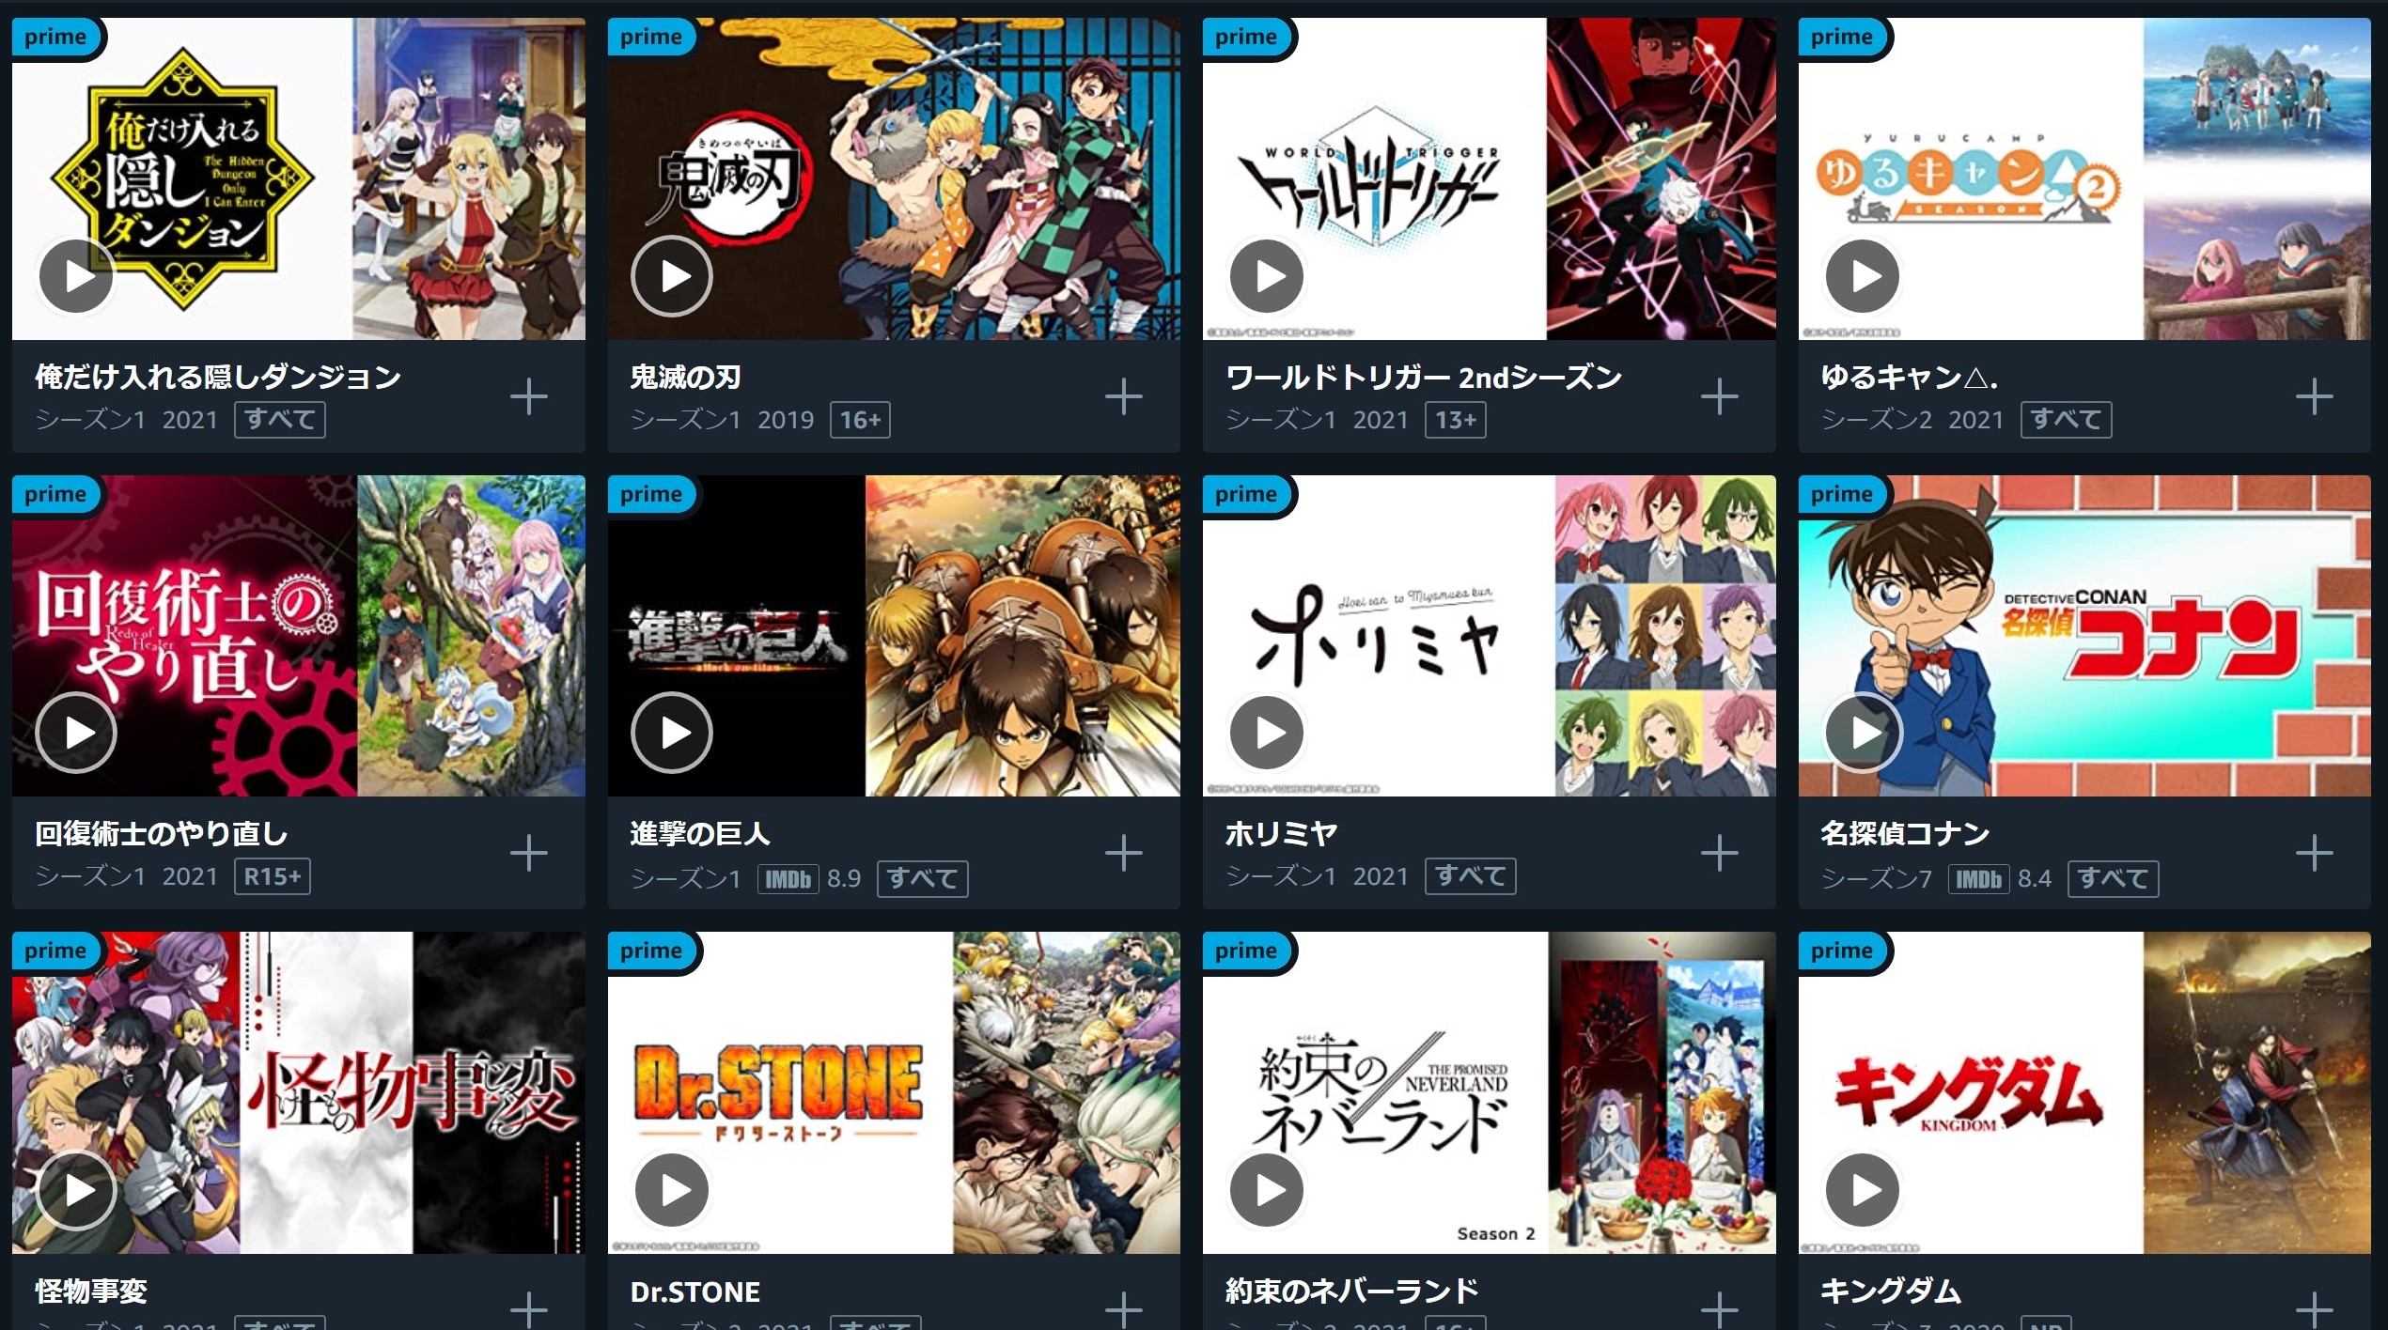Image resolution: width=2388 pixels, height=1330 pixels.
Task: Play ゆるキャン△ season 2
Action: tap(1862, 276)
